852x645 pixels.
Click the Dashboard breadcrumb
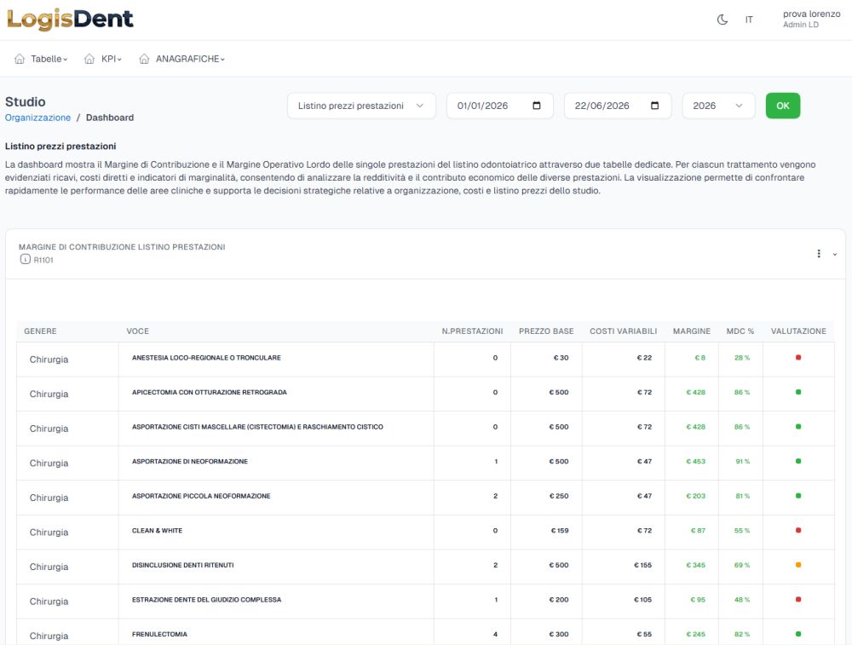[110, 118]
